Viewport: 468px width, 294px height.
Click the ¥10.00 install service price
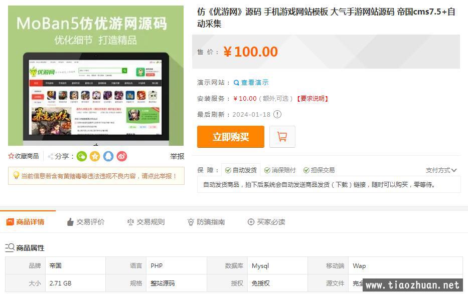(x=245, y=99)
